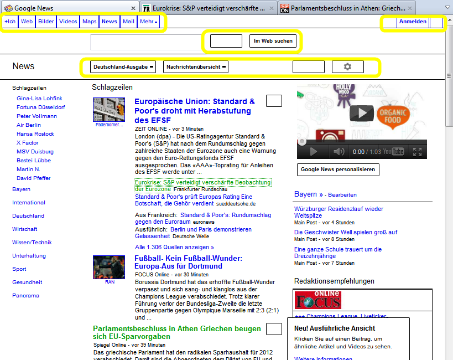Viewport: 453px width, 360px height.
Task: Open the Paderborner article thumbnail image
Action: point(109,110)
